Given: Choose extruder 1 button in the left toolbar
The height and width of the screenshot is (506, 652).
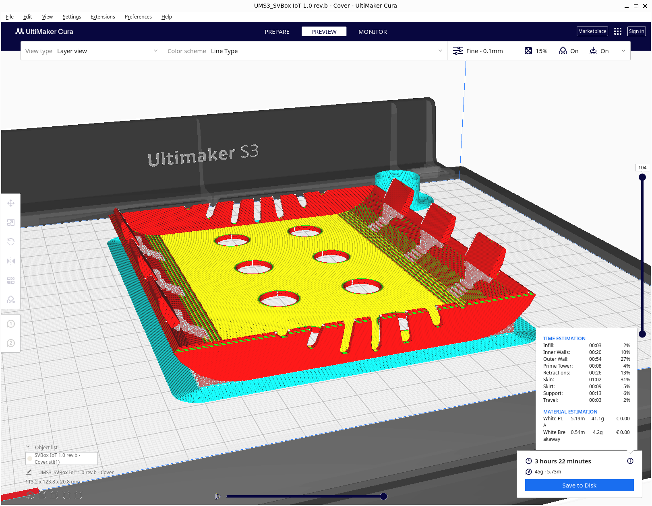Looking at the screenshot, I should [11, 324].
